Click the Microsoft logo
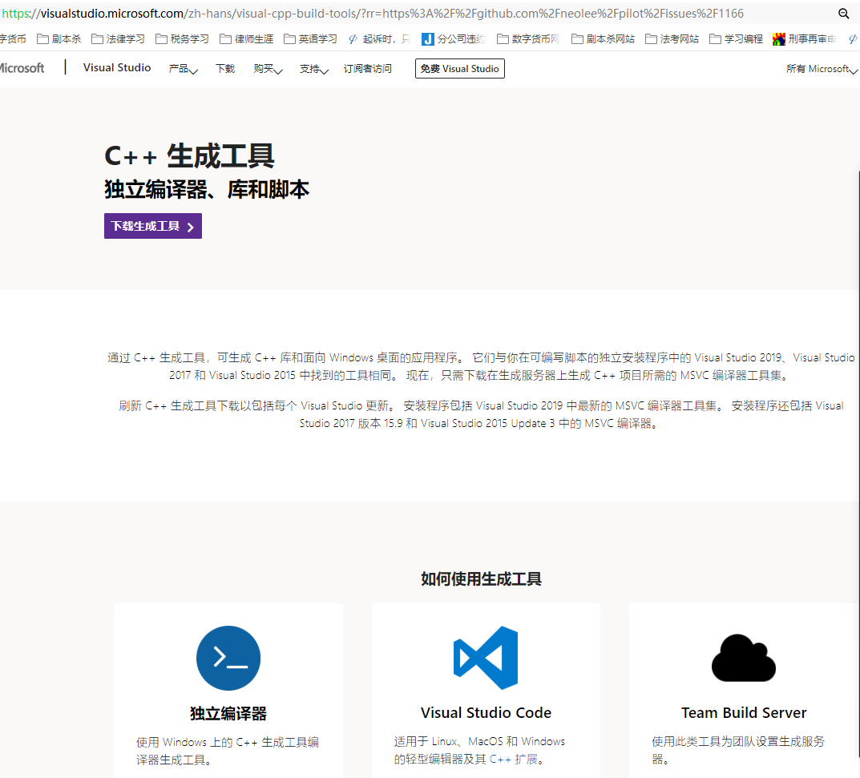Viewport: 860px width, 778px height. click(21, 68)
